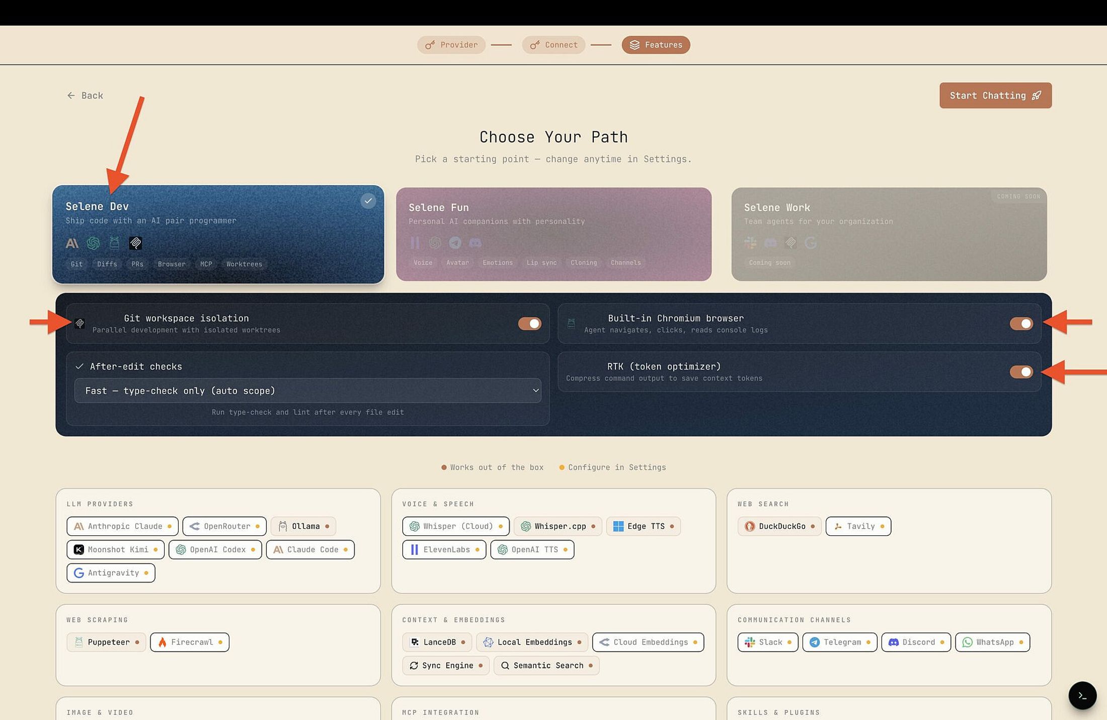Click the Local Embeddings chip

tap(532, 642)
